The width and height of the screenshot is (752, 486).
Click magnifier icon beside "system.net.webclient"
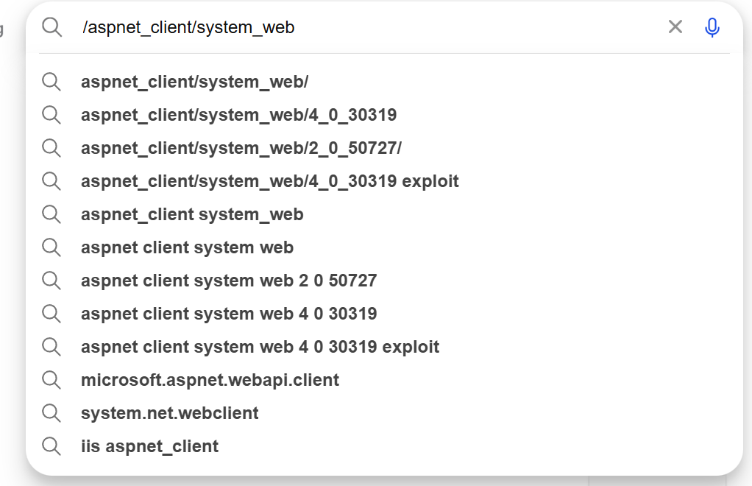[x=51, y=413]
